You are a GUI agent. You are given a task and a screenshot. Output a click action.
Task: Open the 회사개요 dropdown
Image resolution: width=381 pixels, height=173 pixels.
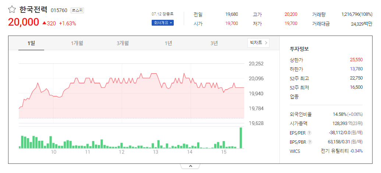[163, 23]
